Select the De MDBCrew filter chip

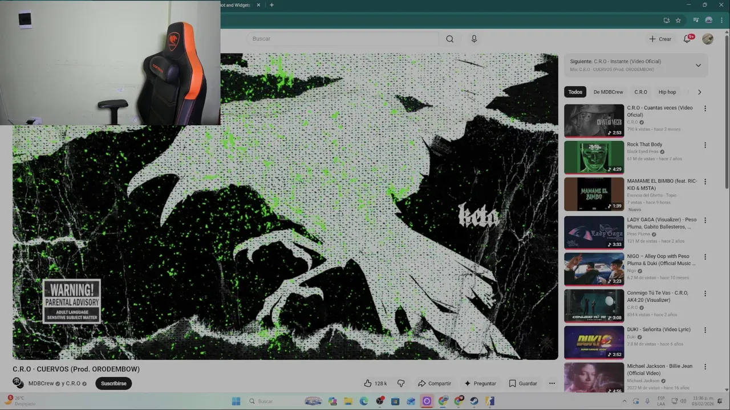point(608,92)
